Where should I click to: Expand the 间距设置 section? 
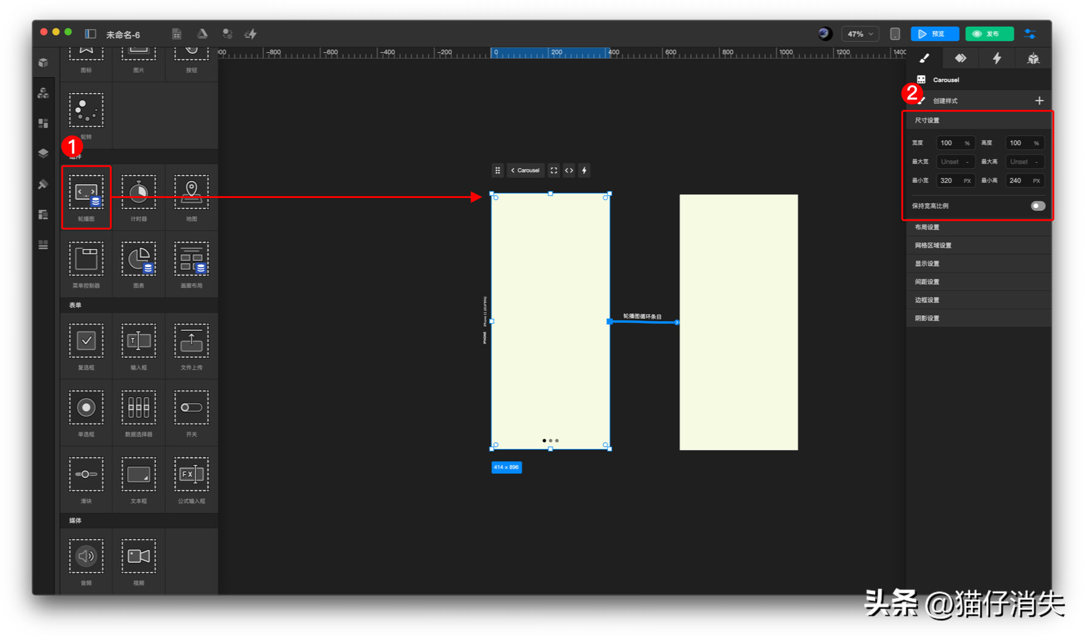[x=978, y=282]
